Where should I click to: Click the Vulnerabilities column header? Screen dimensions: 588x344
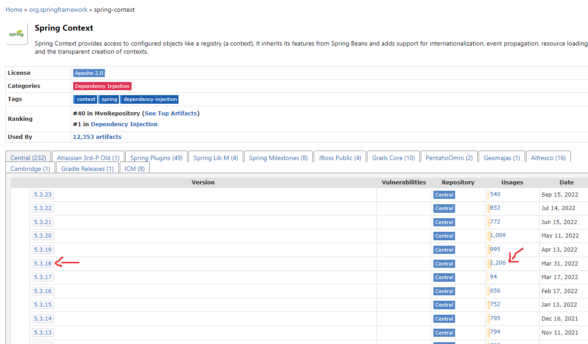(x=404, y=183)
